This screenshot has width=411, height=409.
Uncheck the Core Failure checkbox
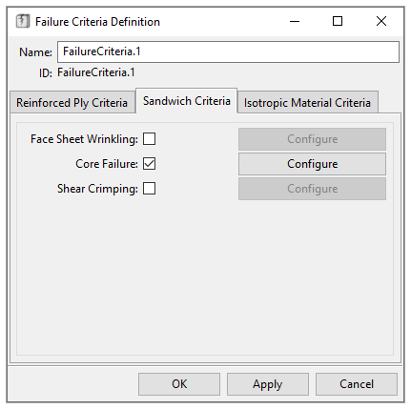(x=149, y=164)
